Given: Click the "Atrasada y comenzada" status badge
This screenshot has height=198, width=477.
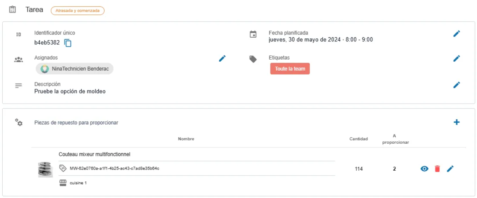Looking at the screenshot, I should coord(77,11).
